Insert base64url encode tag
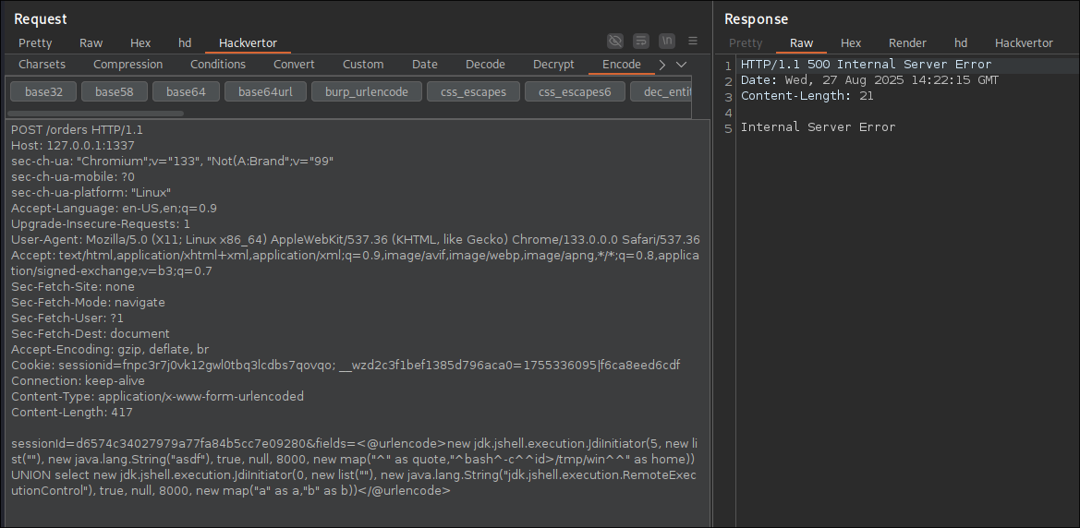This screenshot has height=528, width=1080. click(265, 91)
